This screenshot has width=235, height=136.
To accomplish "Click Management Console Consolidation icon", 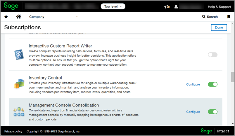I will tap(19, 112).
